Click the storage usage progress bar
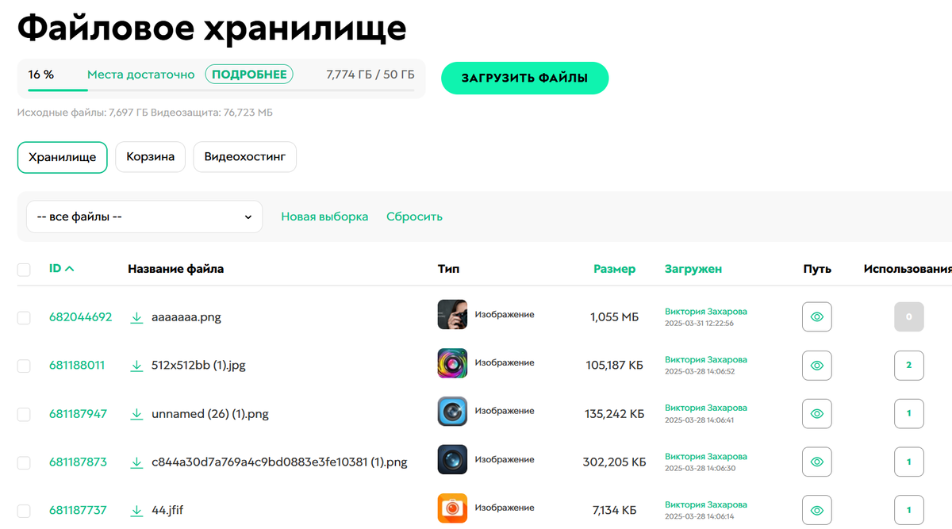The image size is (952, 529). click(x=221, y=90)
